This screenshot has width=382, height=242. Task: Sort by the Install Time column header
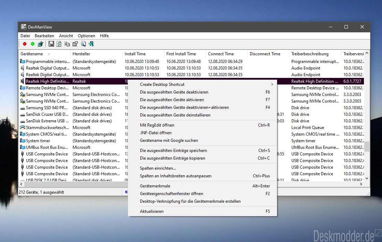tap(143, 54)
